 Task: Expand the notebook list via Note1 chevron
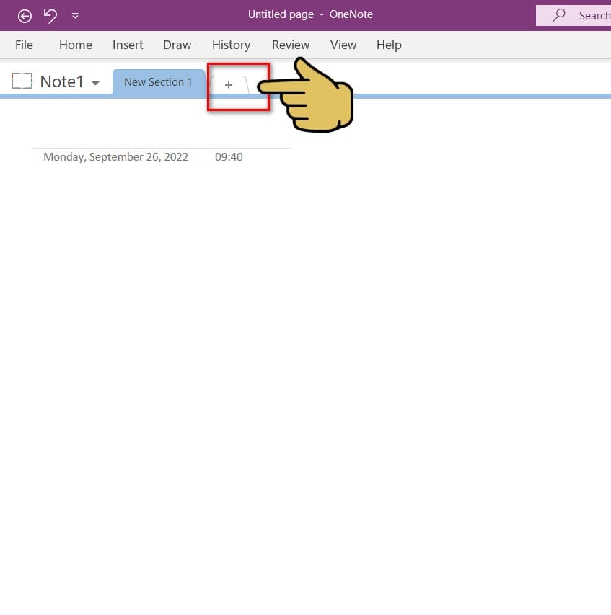96,81
